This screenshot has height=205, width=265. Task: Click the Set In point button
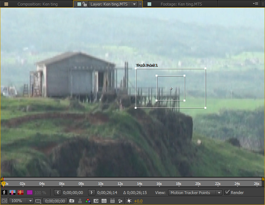coord(58,193)
